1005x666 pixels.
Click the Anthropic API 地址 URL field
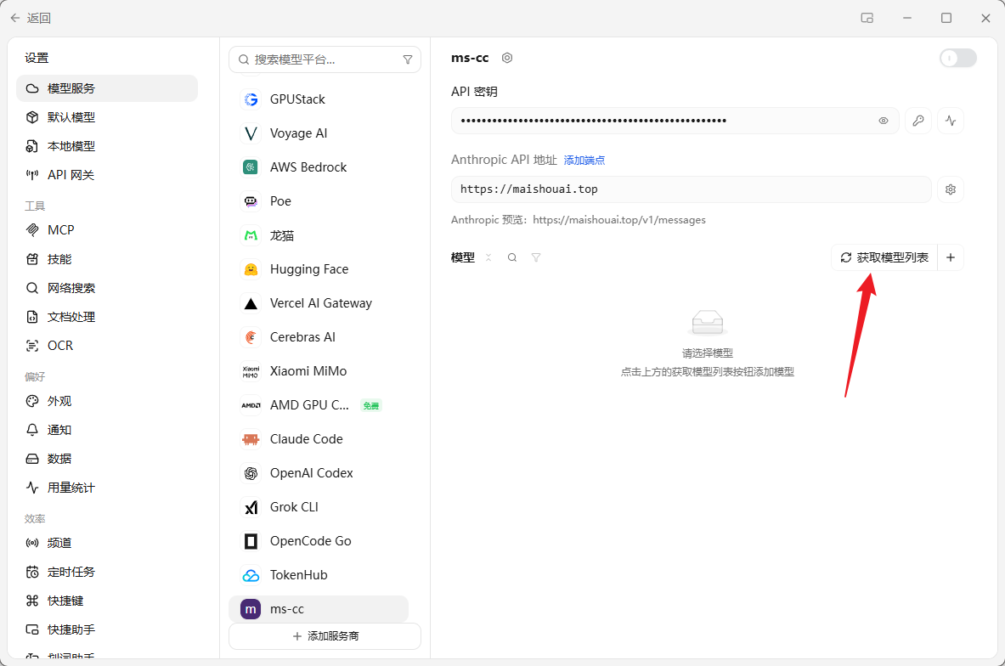point(691,189)
